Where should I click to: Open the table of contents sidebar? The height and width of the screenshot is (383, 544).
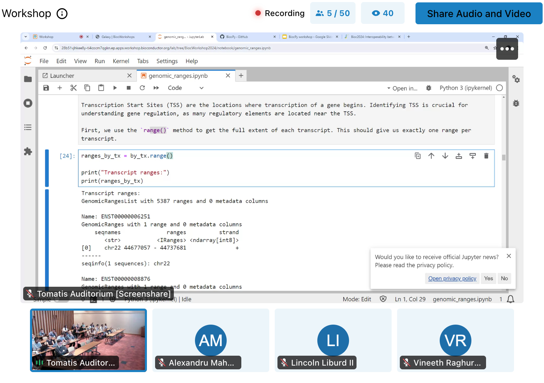tap(28, 127)
